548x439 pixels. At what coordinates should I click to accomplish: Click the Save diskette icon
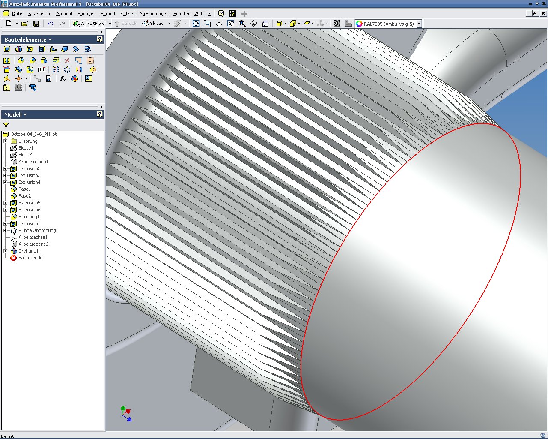pyautogui.click(x=36, y=24)
